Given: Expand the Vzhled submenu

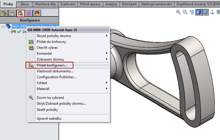Looking at the screenshot, I should click(x=107, y=83).
